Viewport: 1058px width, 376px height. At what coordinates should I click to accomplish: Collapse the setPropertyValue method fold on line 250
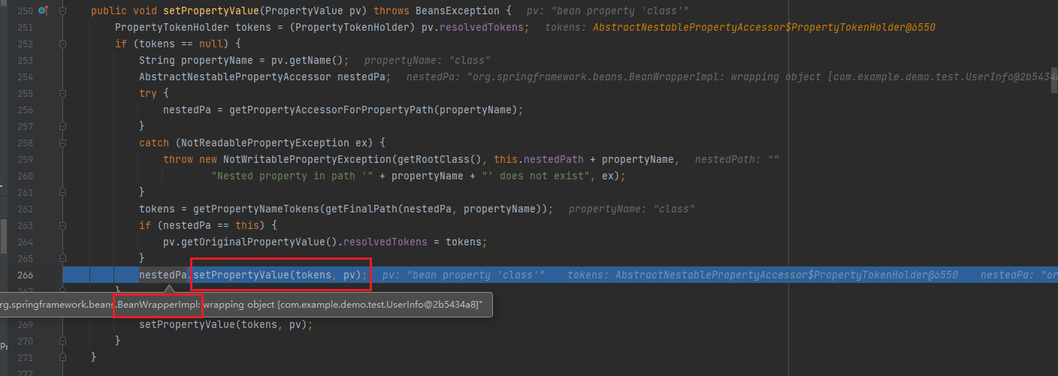(62, 11)
